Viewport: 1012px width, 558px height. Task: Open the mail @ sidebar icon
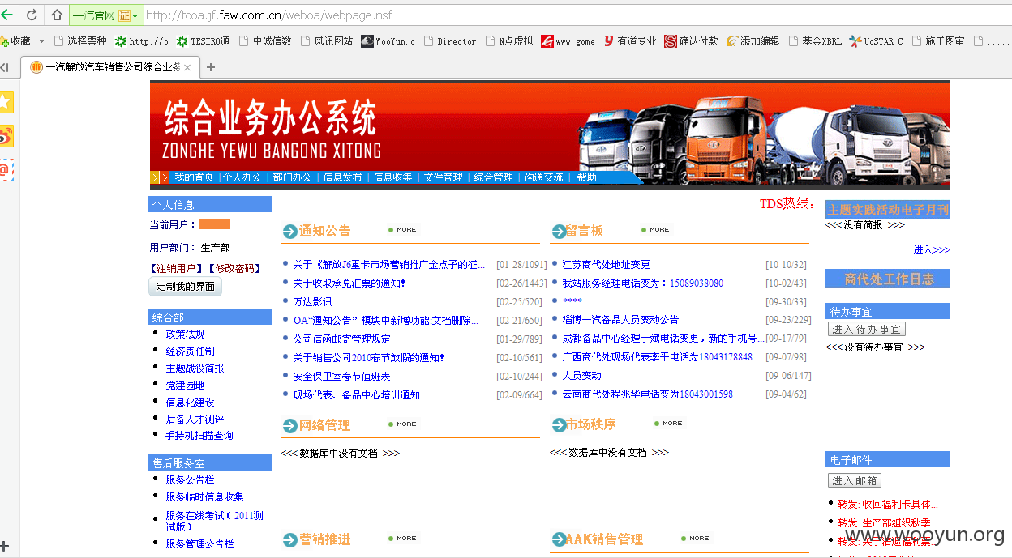6,170
